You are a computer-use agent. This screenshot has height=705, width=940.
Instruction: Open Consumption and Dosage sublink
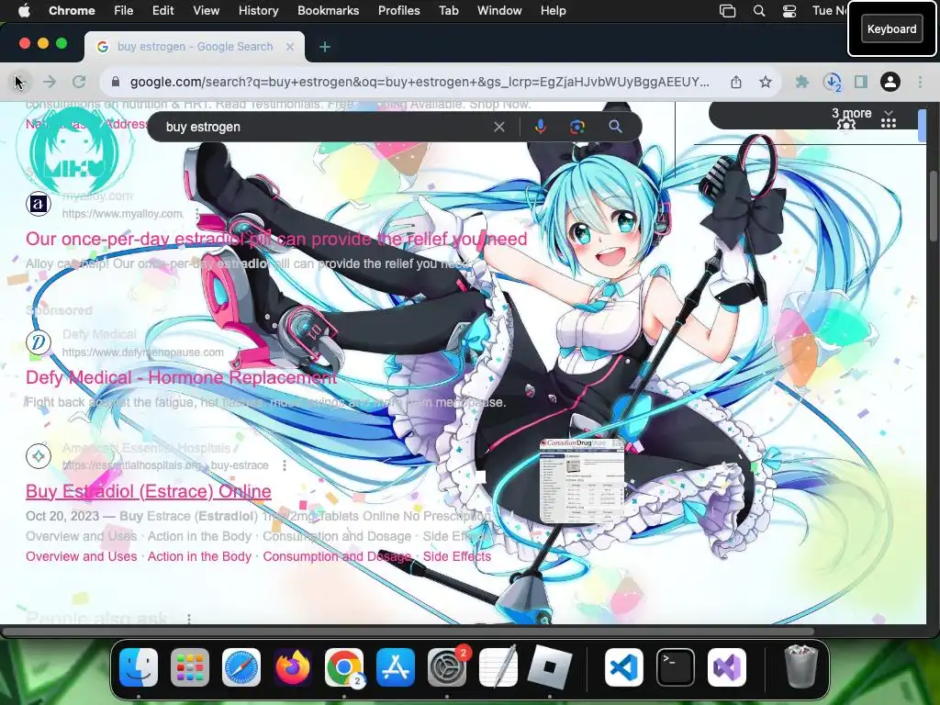(x=337, y=556)
